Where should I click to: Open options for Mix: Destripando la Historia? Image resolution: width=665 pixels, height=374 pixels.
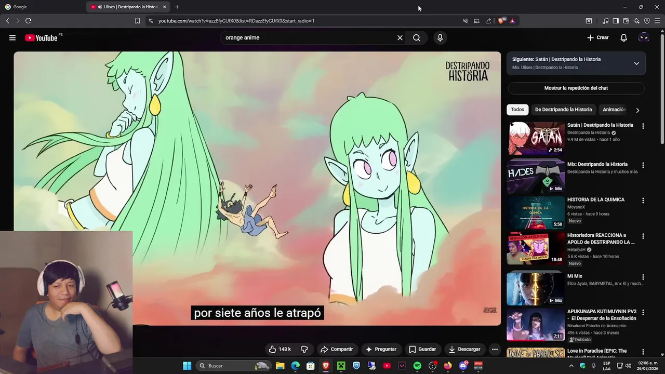pos(643,165)
